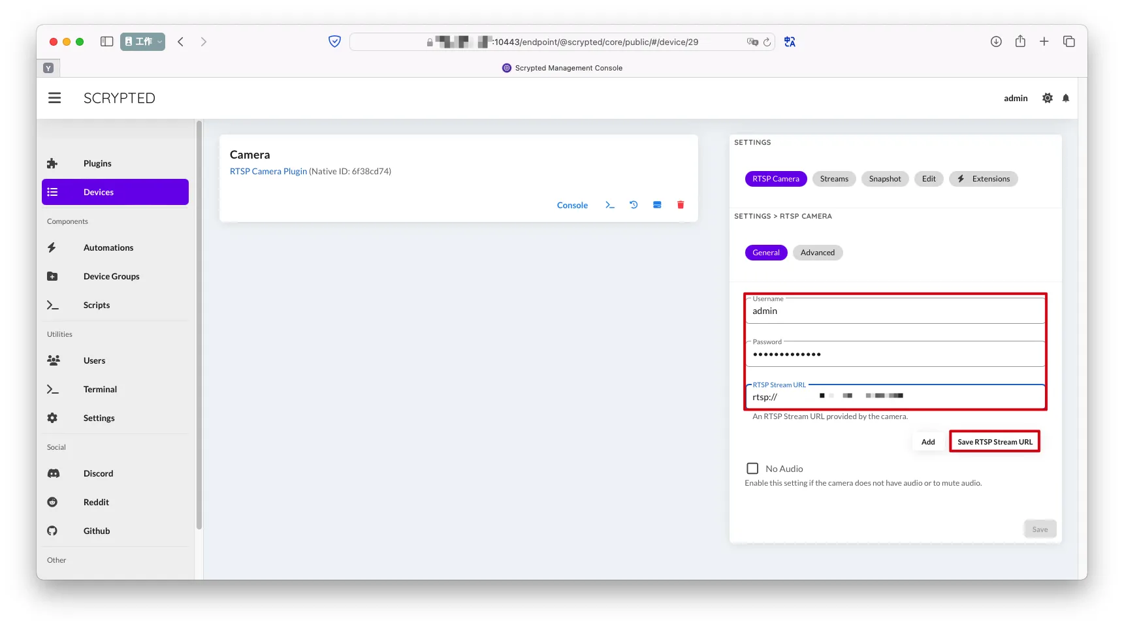Select the RTSP Camera settings tab
1124x628 pixels.
pos(776,179)
